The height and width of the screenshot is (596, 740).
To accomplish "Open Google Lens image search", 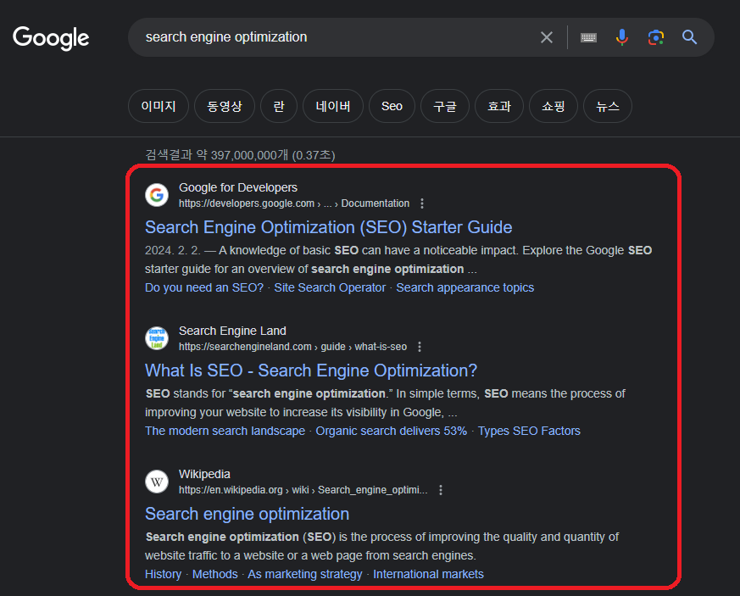I will 655,37.
